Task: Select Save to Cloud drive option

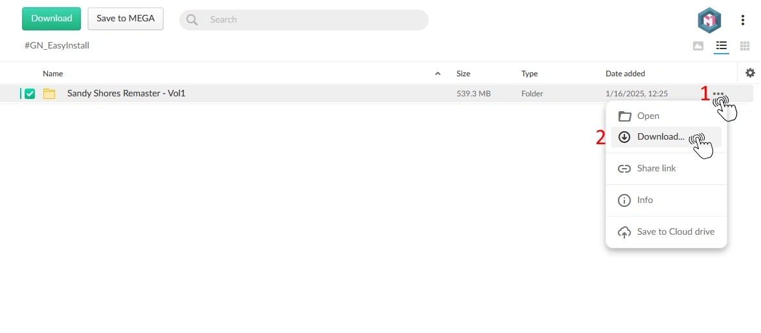Action: click(676, 232)
